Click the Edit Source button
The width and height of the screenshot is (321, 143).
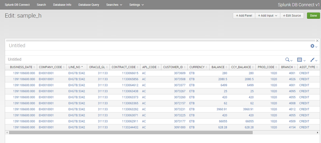click(x=292, y=15)
